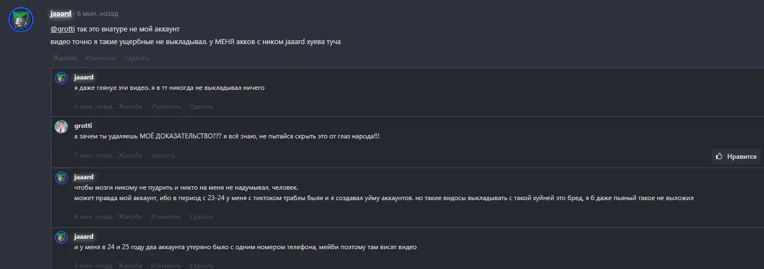Click Изменить under the 'чтобы мозги' reply
Screen dimensions: 764x269
[166, 217]
